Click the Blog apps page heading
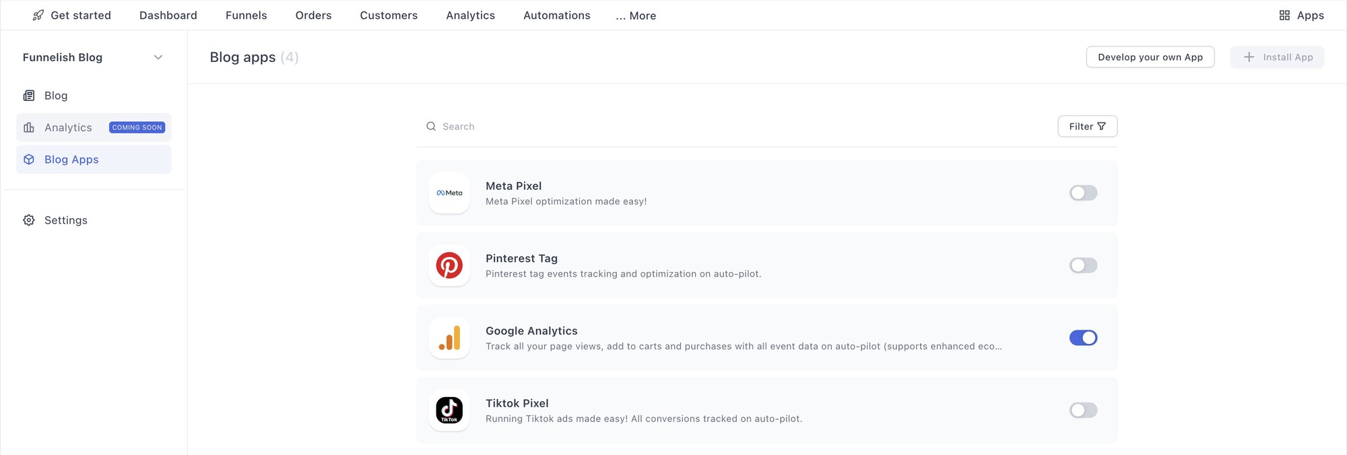Viewport: 1347px width, 455px height. (x=254, y=57)
